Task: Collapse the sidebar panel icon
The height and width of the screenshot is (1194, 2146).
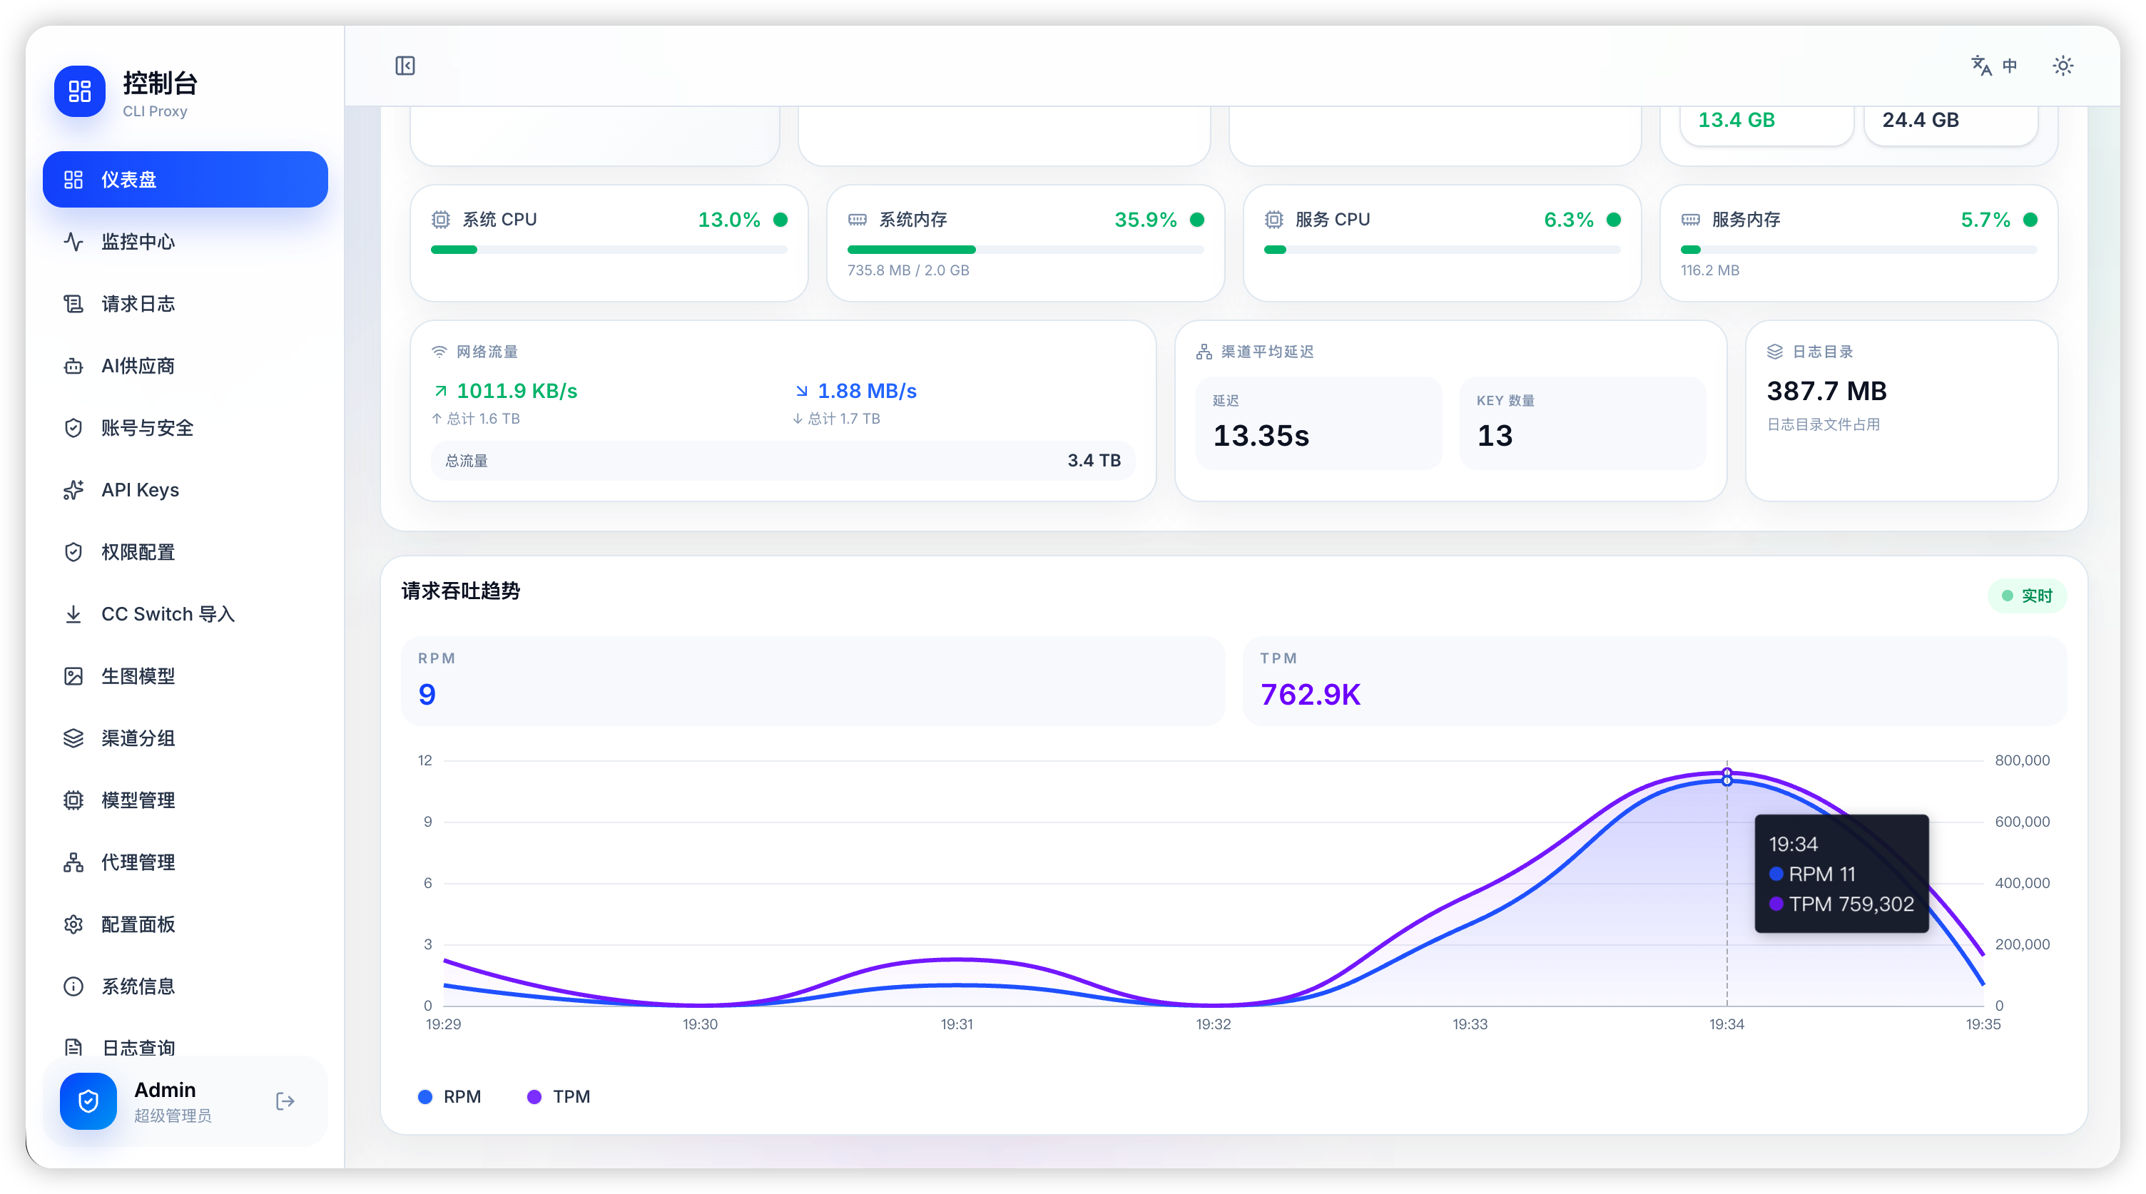Action: tap(405, 66)
